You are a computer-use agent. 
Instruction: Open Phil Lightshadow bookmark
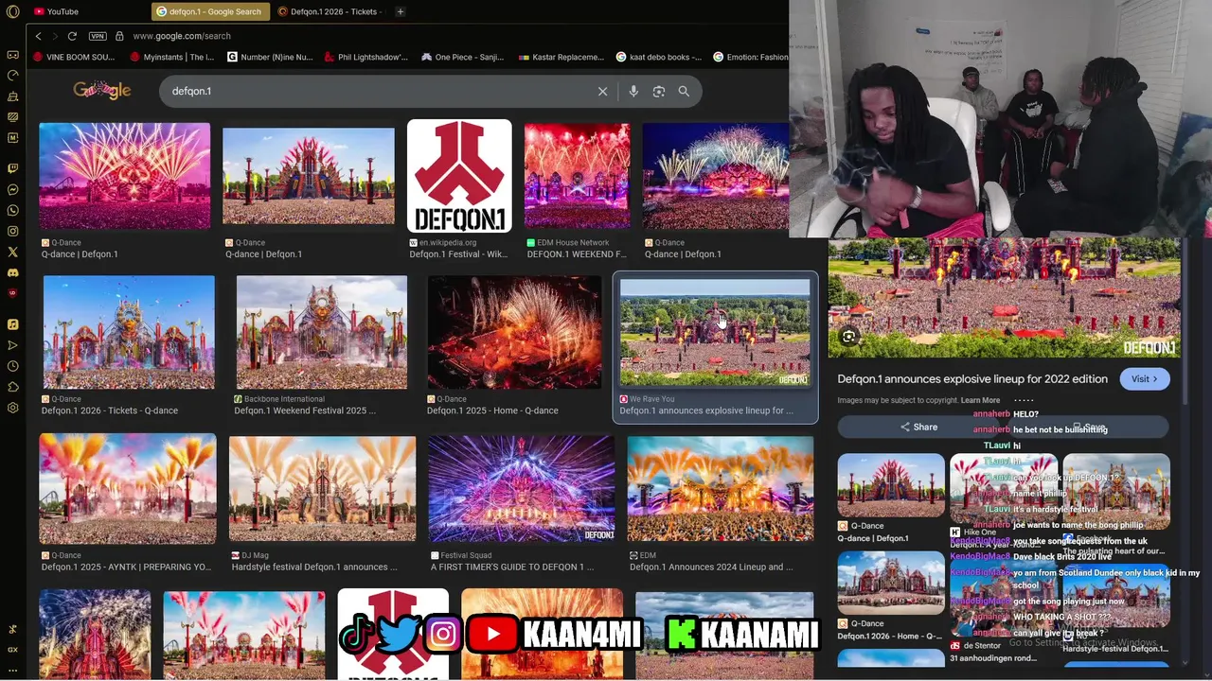click(x=366, y=57)
